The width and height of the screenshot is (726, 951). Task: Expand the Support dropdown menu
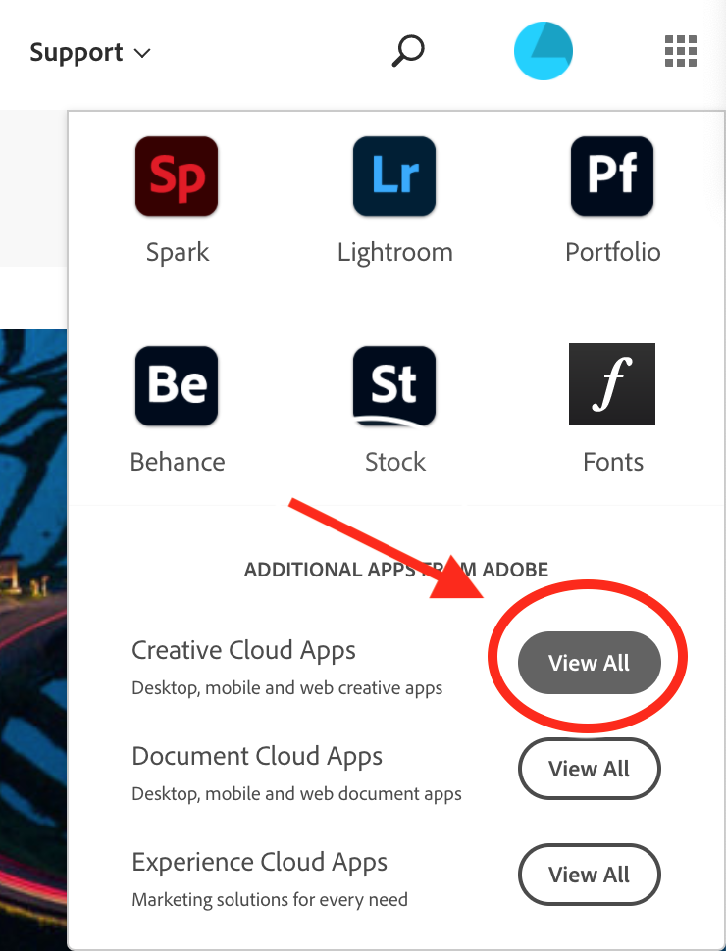[90, 53]
